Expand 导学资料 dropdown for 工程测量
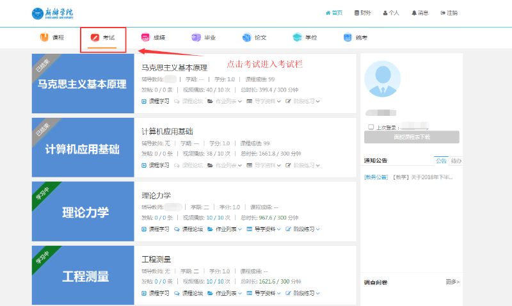Image resolution: width=512 pixels, height=306 pixels. click(263, 293)
